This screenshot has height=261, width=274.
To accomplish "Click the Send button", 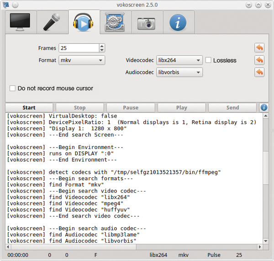I will [x=232, y=107].
